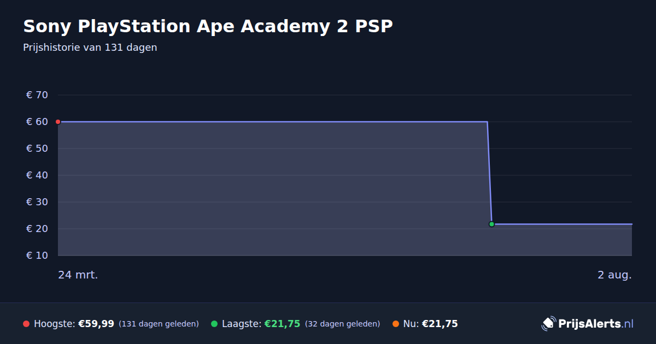Viewport: 656px width, 344px height.
Task: Click the PrijsAlerts bell logo icon
Action: coord(548,324)
